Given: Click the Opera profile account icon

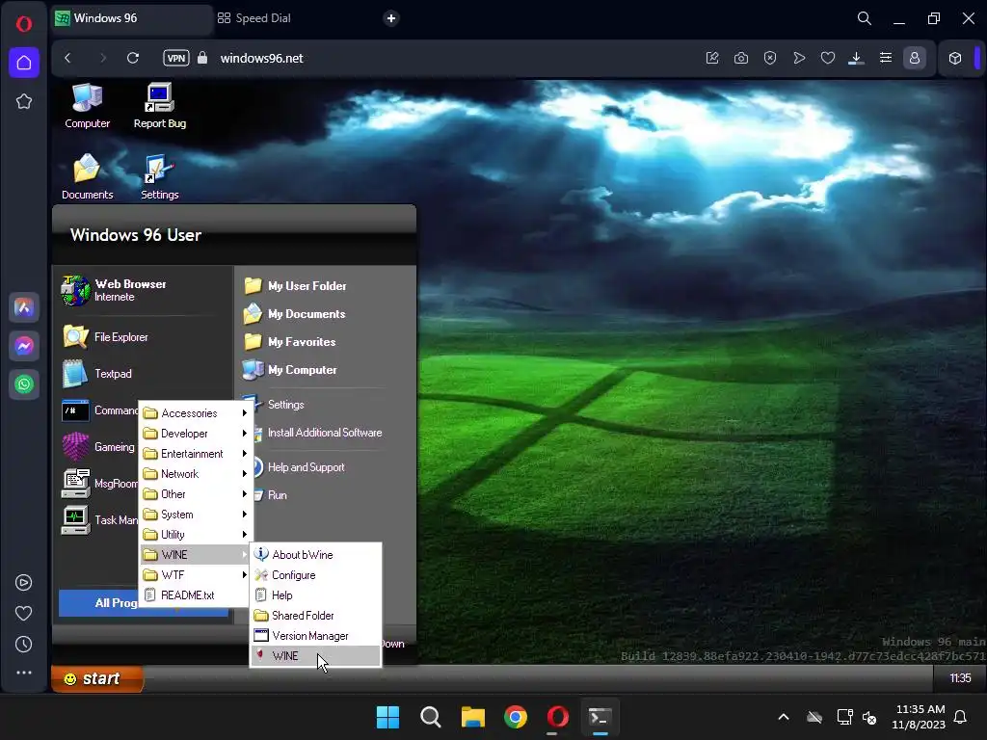Looking at the screenshot, I should pyautogui.click(x=915, y=58).
